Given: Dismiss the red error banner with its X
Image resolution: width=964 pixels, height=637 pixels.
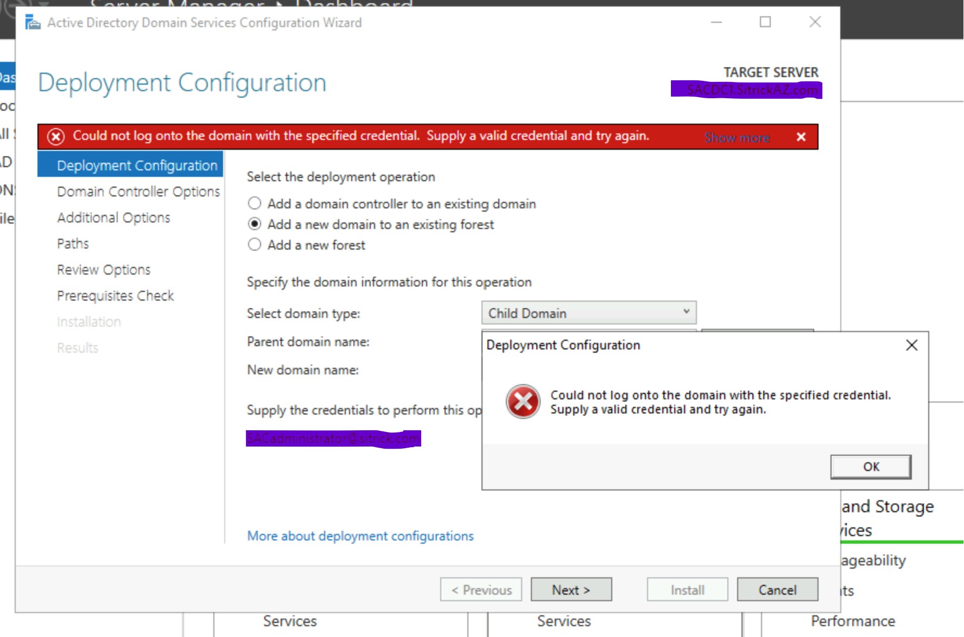Looking at the screenshot, I should click(801, 137).
